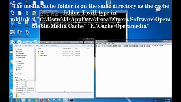Click the Explorer search box
Screen dimensions: 181x102
pyautogui.click(x=89, y=42)
